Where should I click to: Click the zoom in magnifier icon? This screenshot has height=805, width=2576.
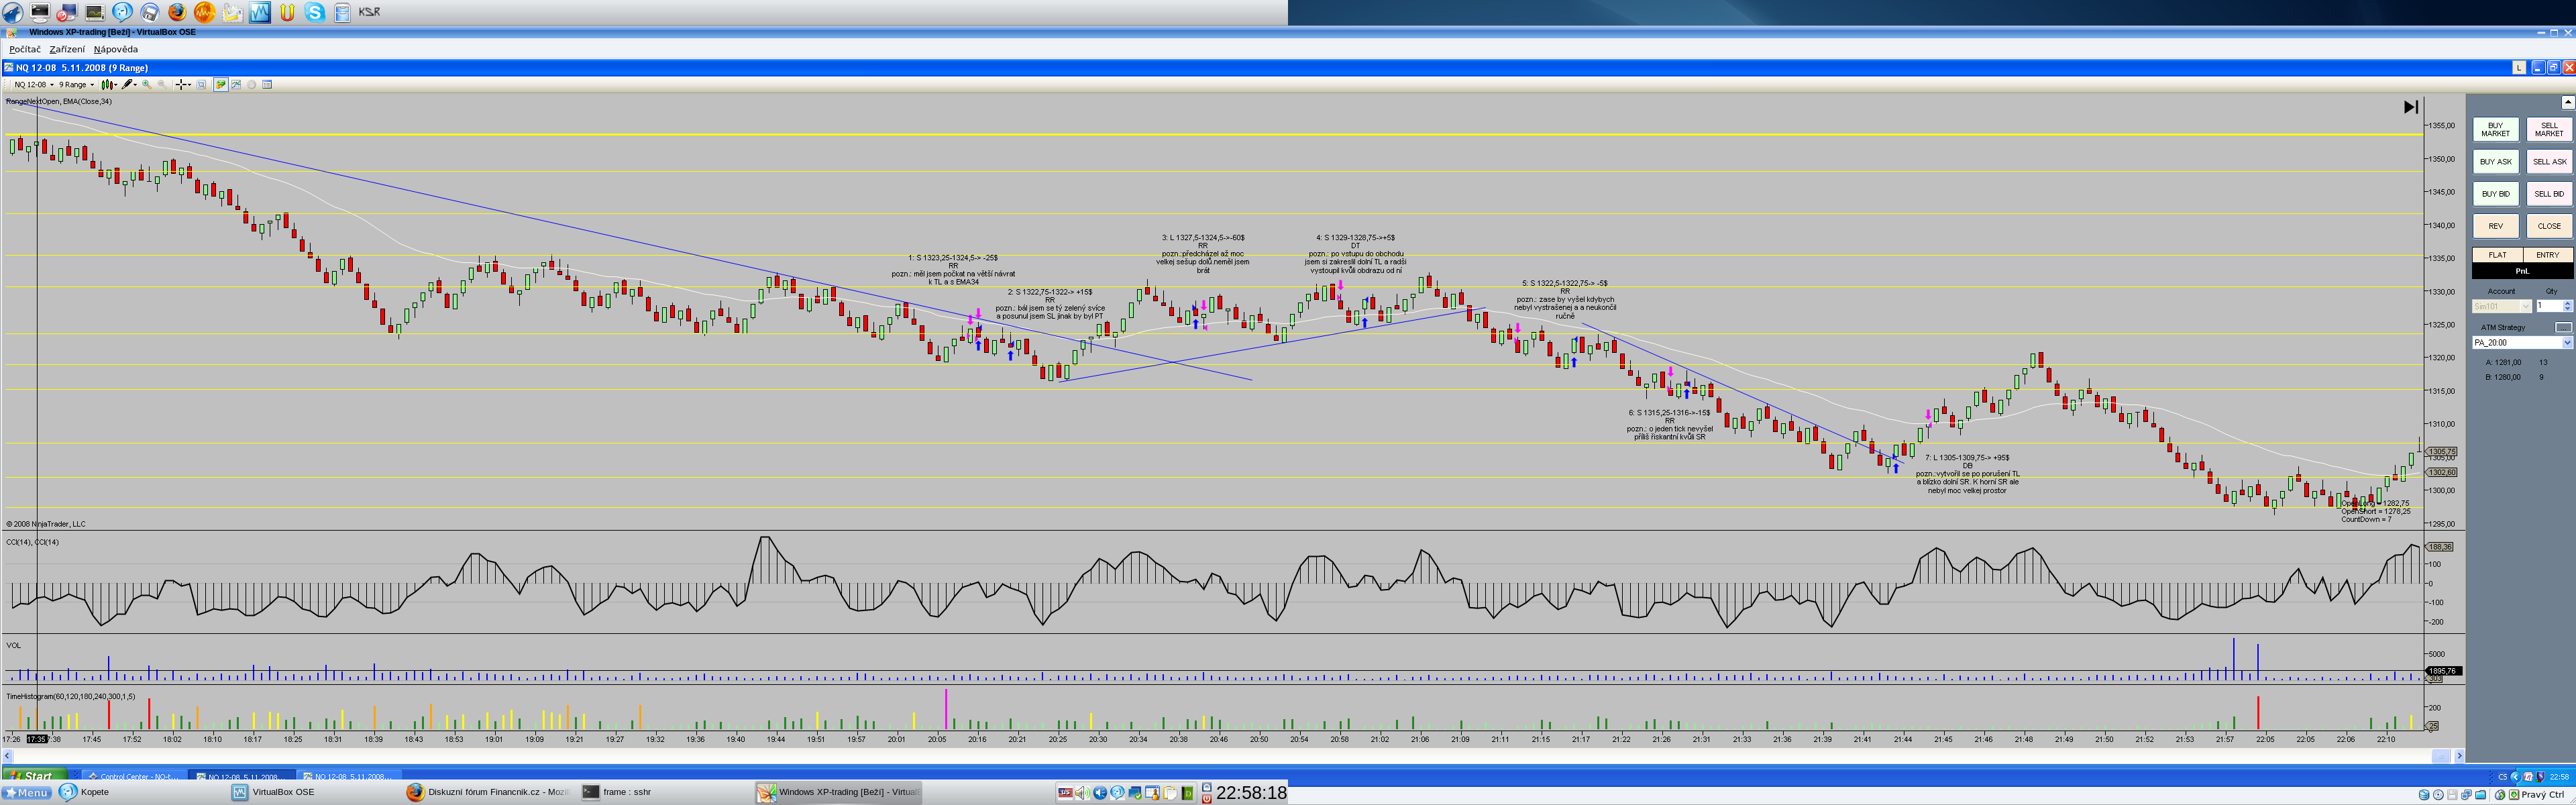point(147,85)
